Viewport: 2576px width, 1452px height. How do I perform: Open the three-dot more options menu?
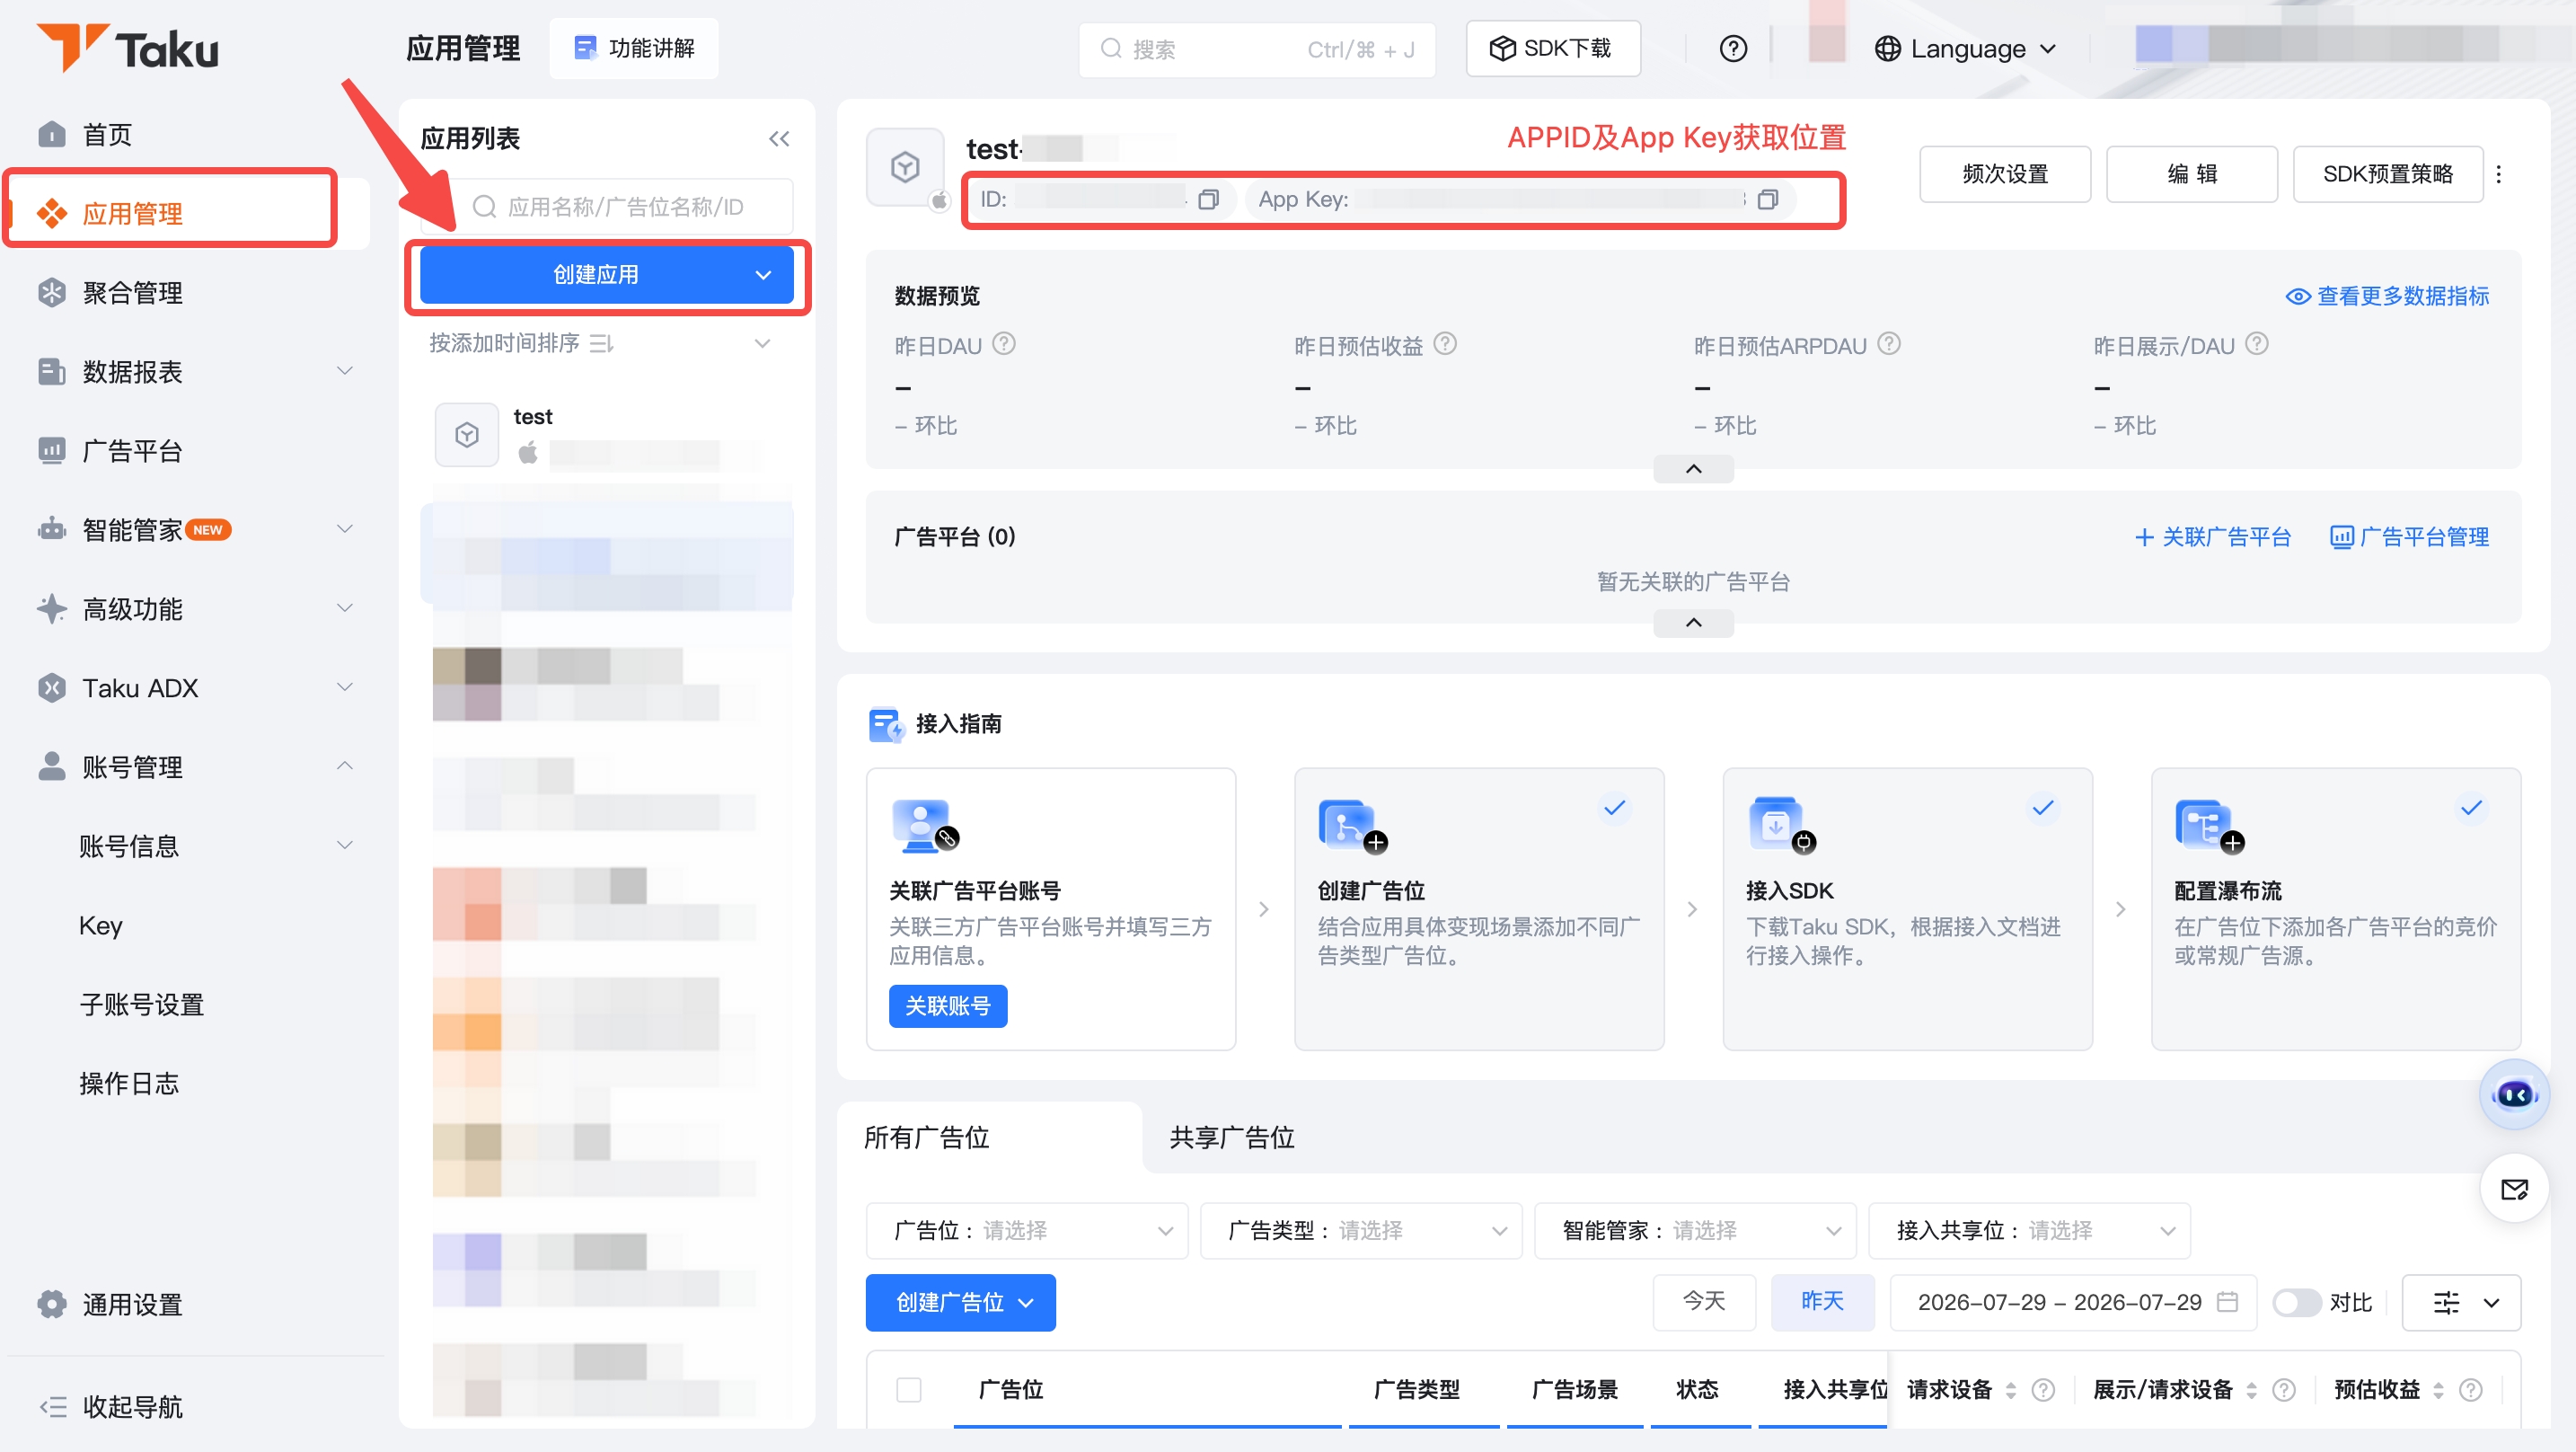[2499, 174]
